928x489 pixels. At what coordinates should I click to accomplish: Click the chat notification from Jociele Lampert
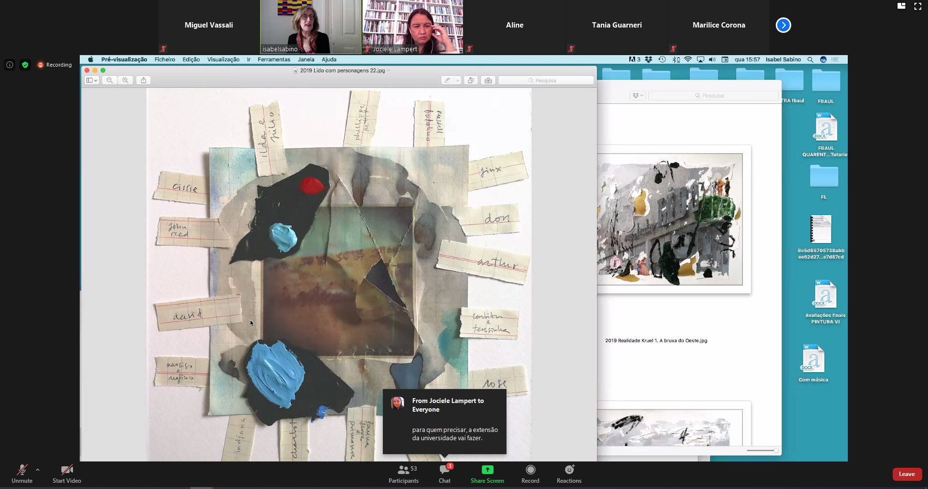(x=445, y=421)
